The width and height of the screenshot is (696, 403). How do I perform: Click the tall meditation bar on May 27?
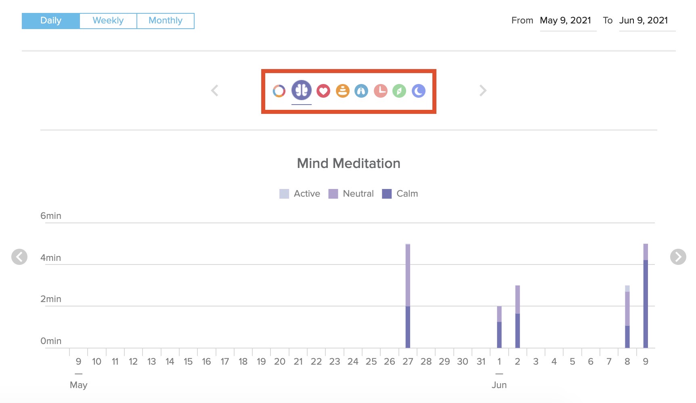tap(408, 295)
